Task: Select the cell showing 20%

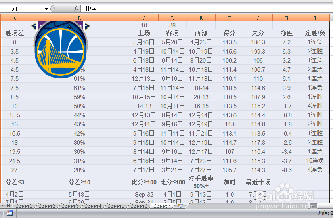Action: [79, 170]
